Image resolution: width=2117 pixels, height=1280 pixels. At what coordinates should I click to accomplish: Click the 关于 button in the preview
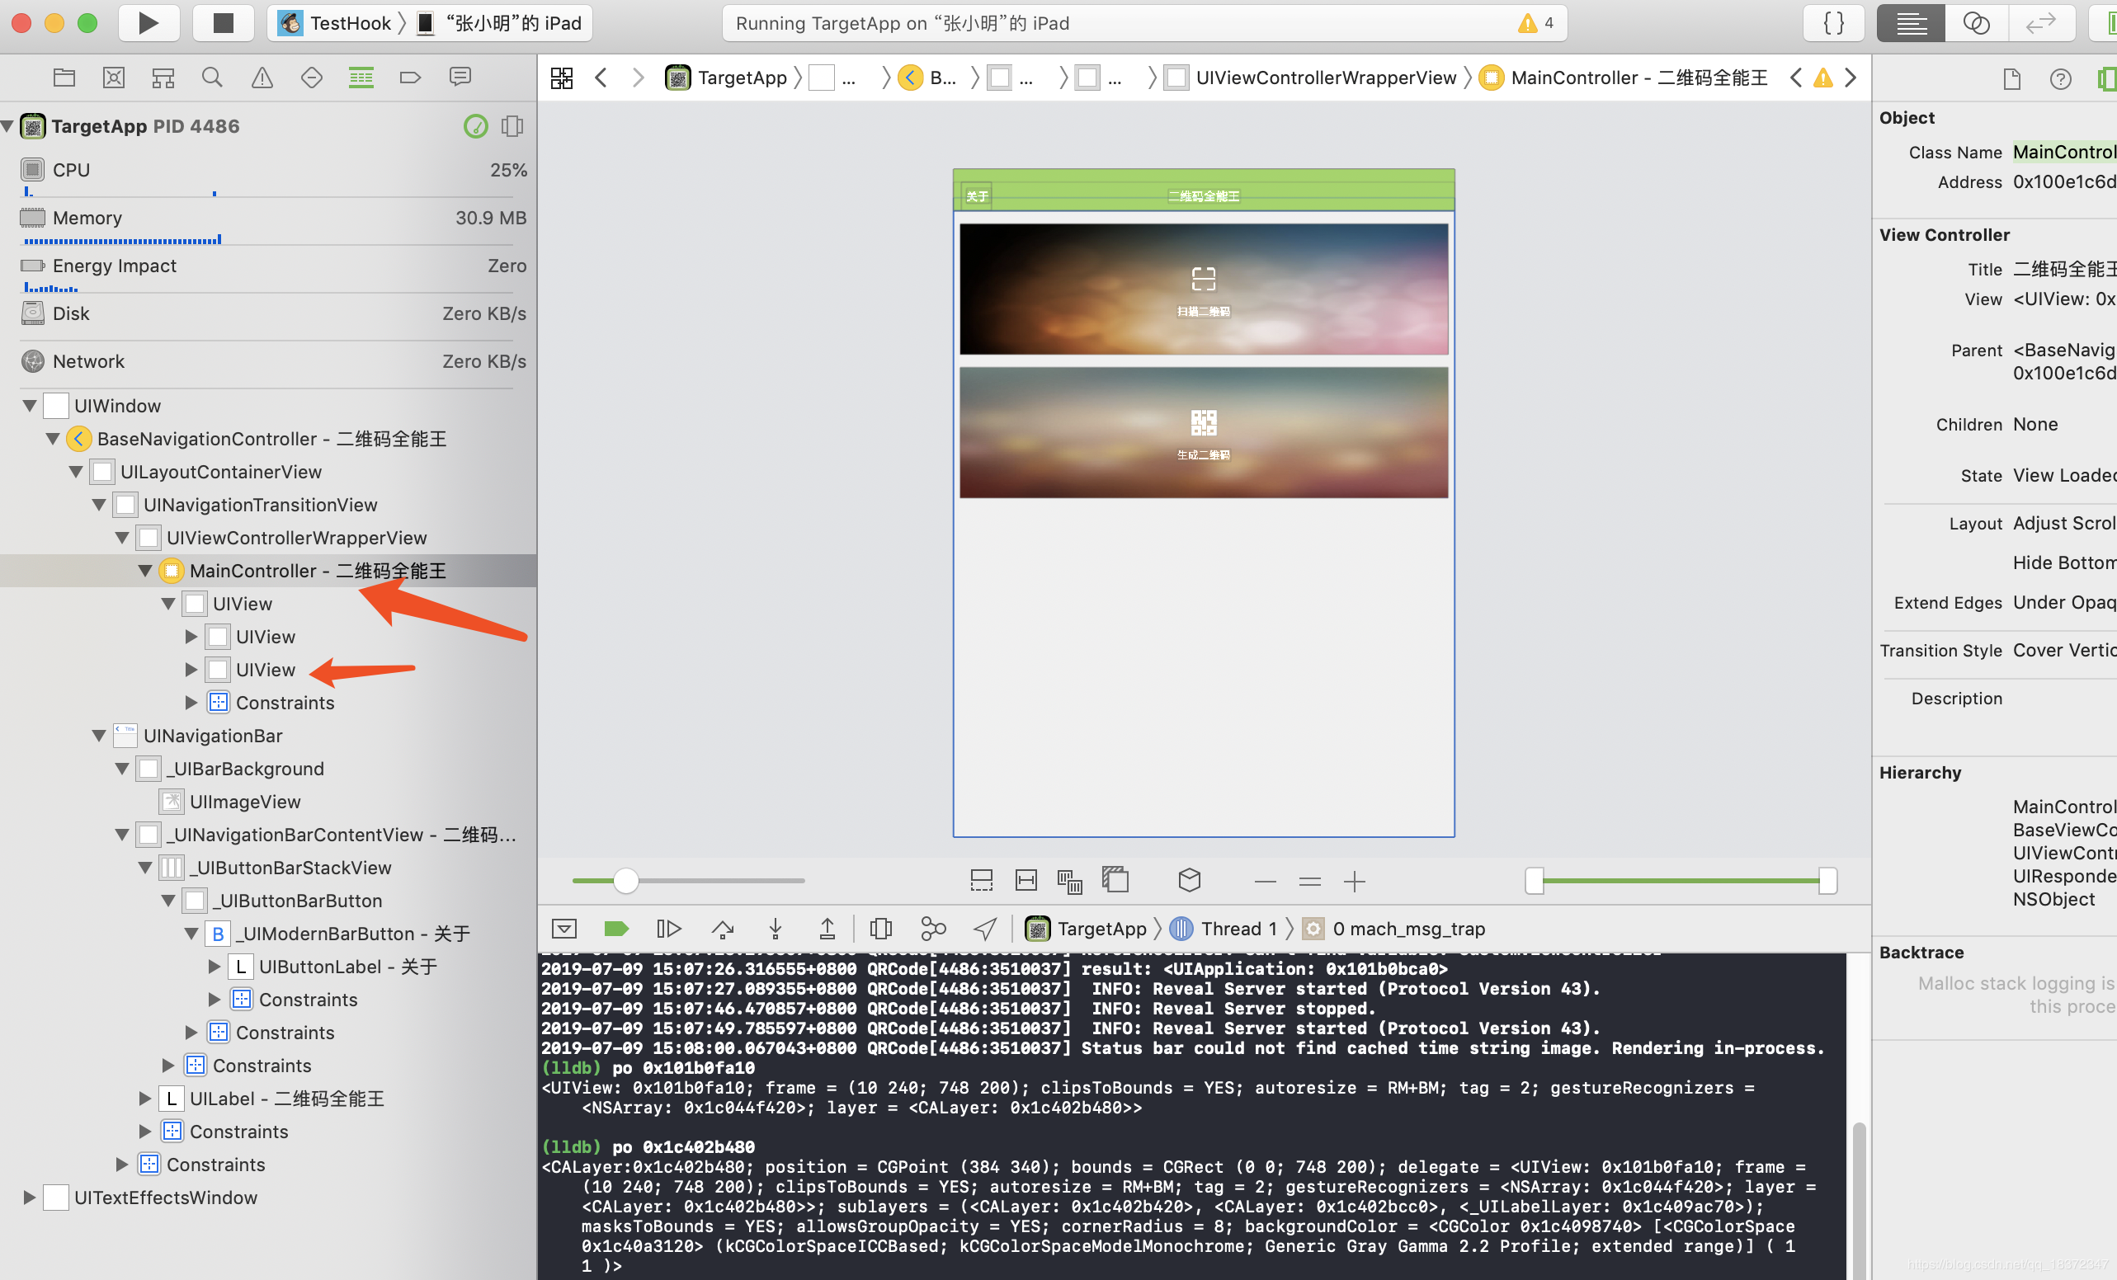(x=977, y=195)
